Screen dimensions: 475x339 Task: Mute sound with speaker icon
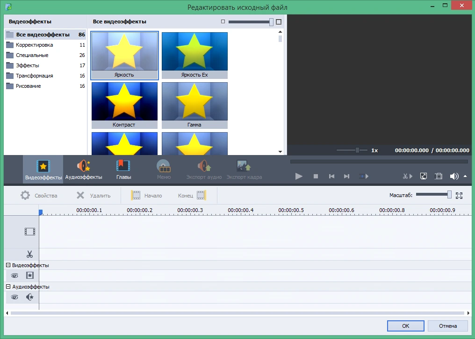coord(454,176)
